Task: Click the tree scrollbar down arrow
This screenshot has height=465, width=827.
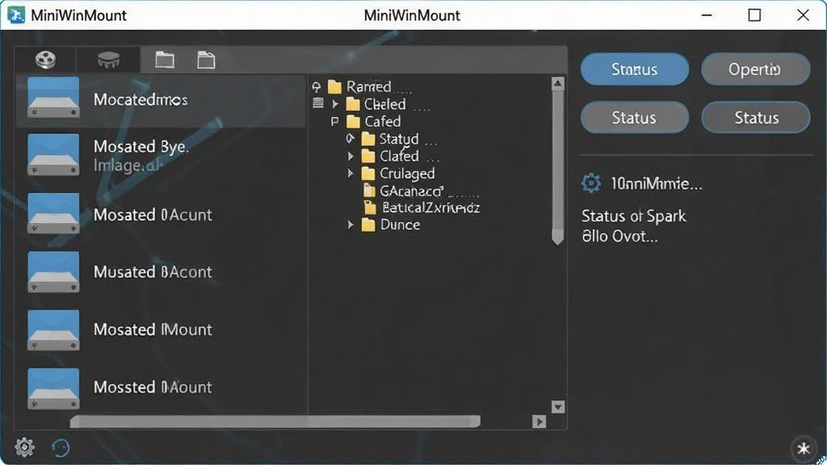Action: point(558,407)
